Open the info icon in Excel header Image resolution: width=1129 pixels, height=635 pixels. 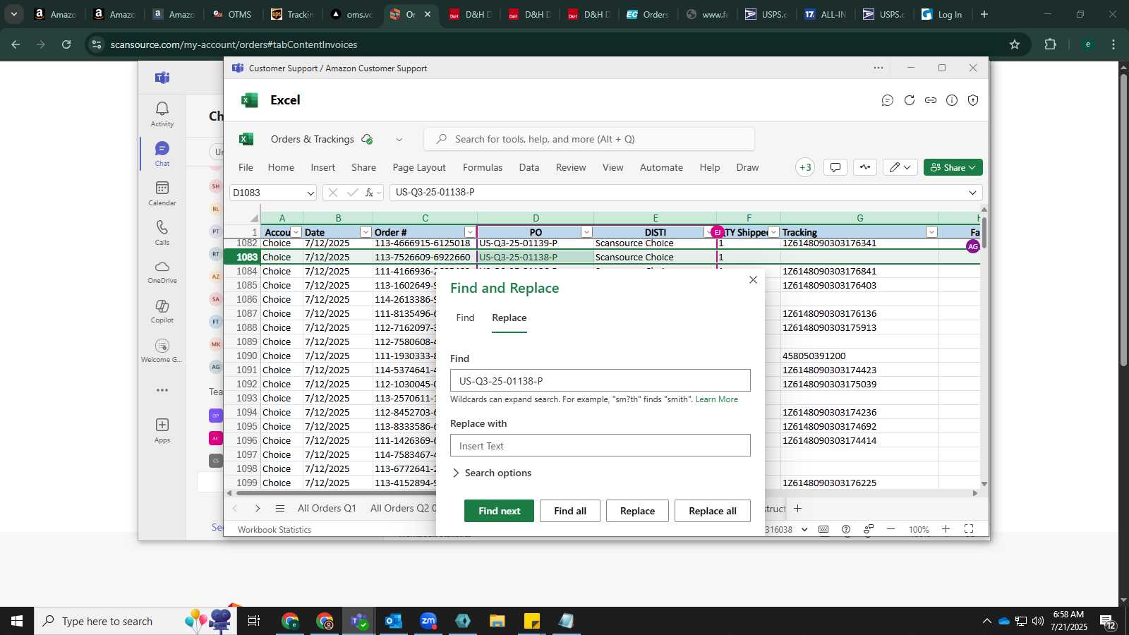coord(952,100)
